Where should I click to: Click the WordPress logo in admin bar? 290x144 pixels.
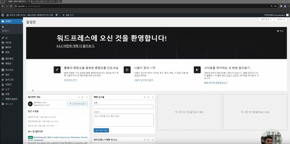click(x=3, y=15)
